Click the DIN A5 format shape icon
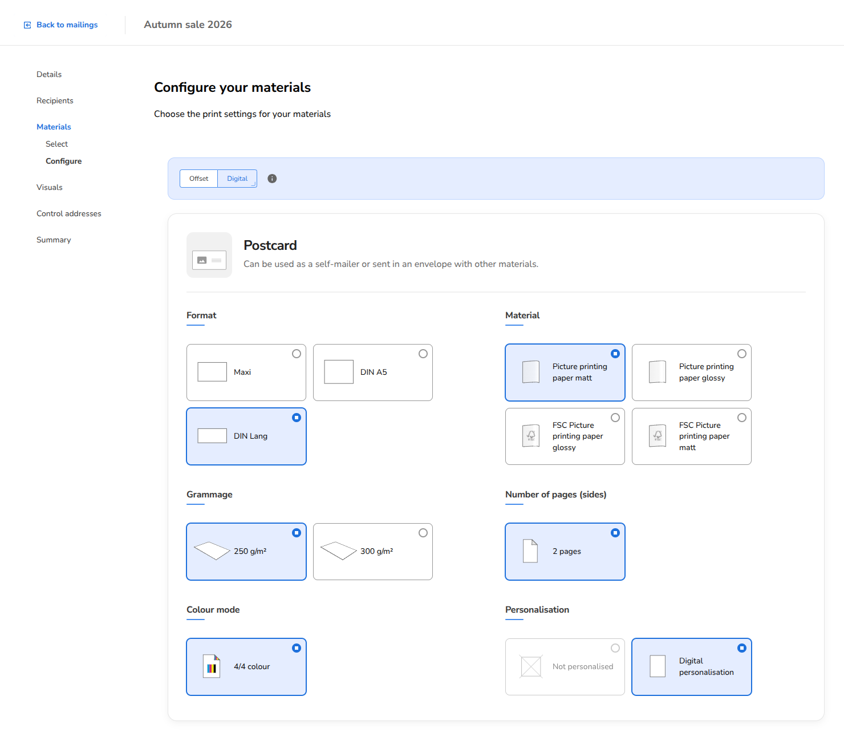 339,372
